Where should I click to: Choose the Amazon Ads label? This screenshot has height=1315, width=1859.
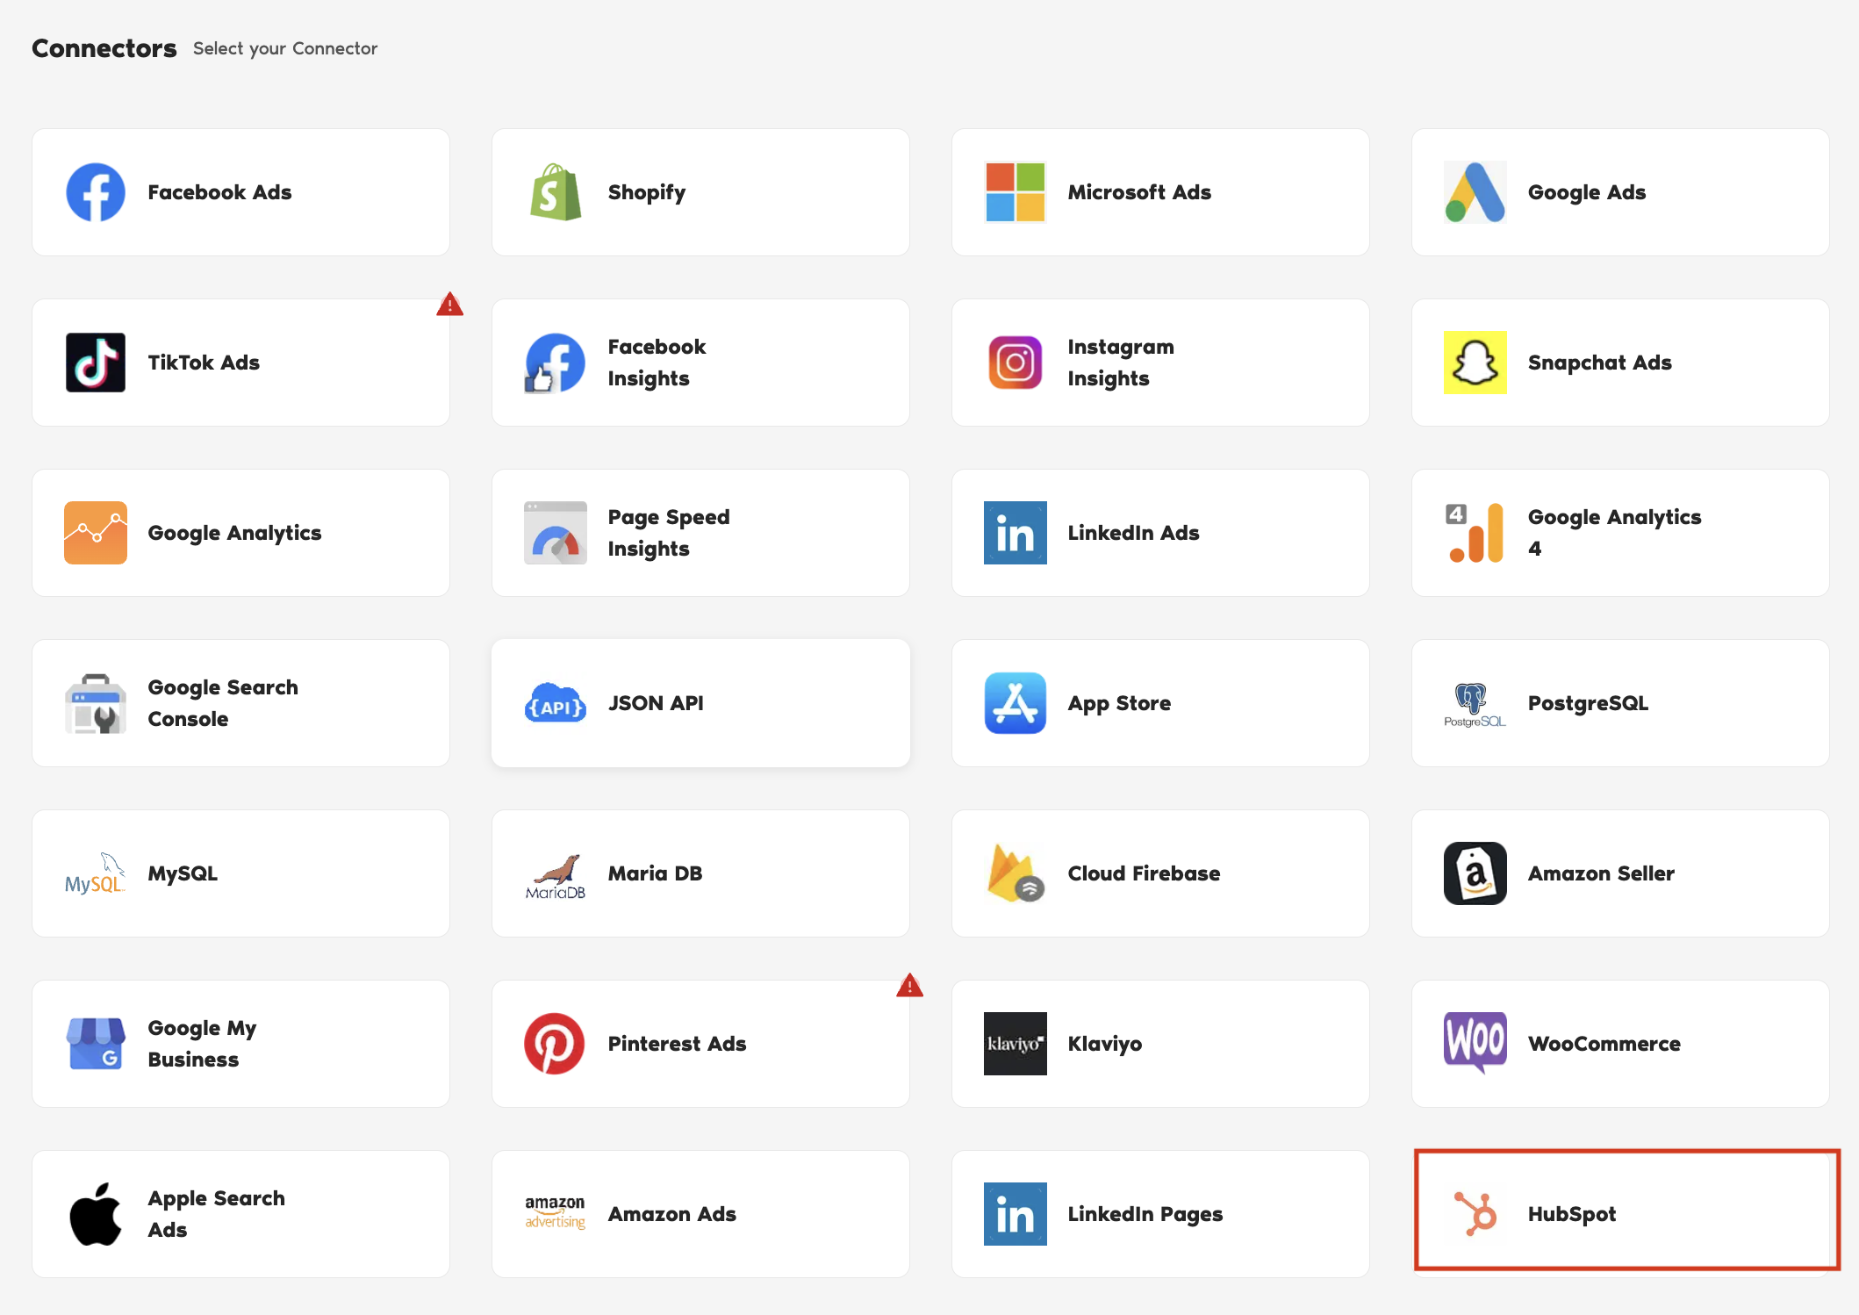tap(671, 1214)
